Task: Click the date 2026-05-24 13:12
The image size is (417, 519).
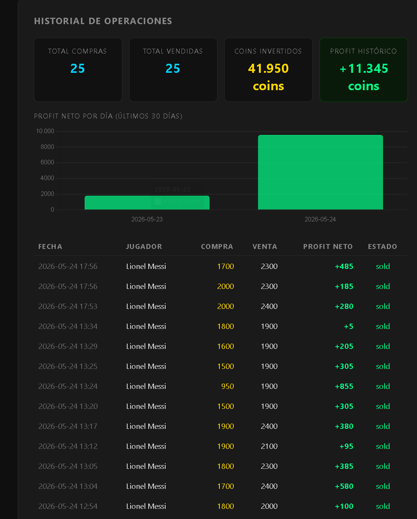Action: click(68, 446)
